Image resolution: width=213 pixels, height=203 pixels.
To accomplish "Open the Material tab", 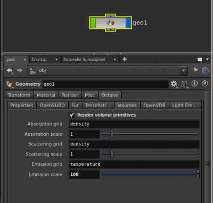I will point(46,95).
